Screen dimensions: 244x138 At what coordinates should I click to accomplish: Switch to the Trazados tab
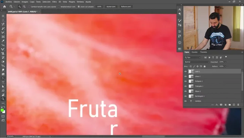coord(204,52)
